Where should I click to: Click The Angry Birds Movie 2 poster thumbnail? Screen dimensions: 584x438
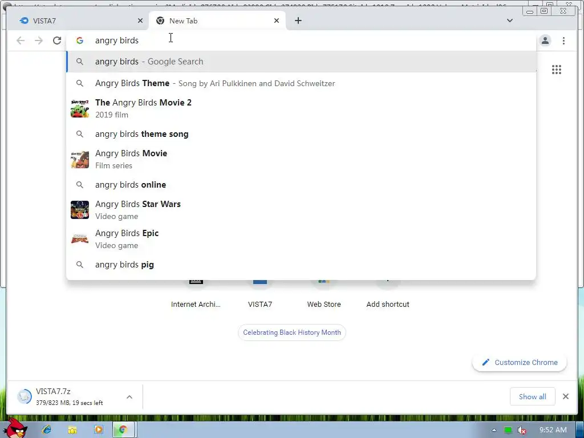80,108
